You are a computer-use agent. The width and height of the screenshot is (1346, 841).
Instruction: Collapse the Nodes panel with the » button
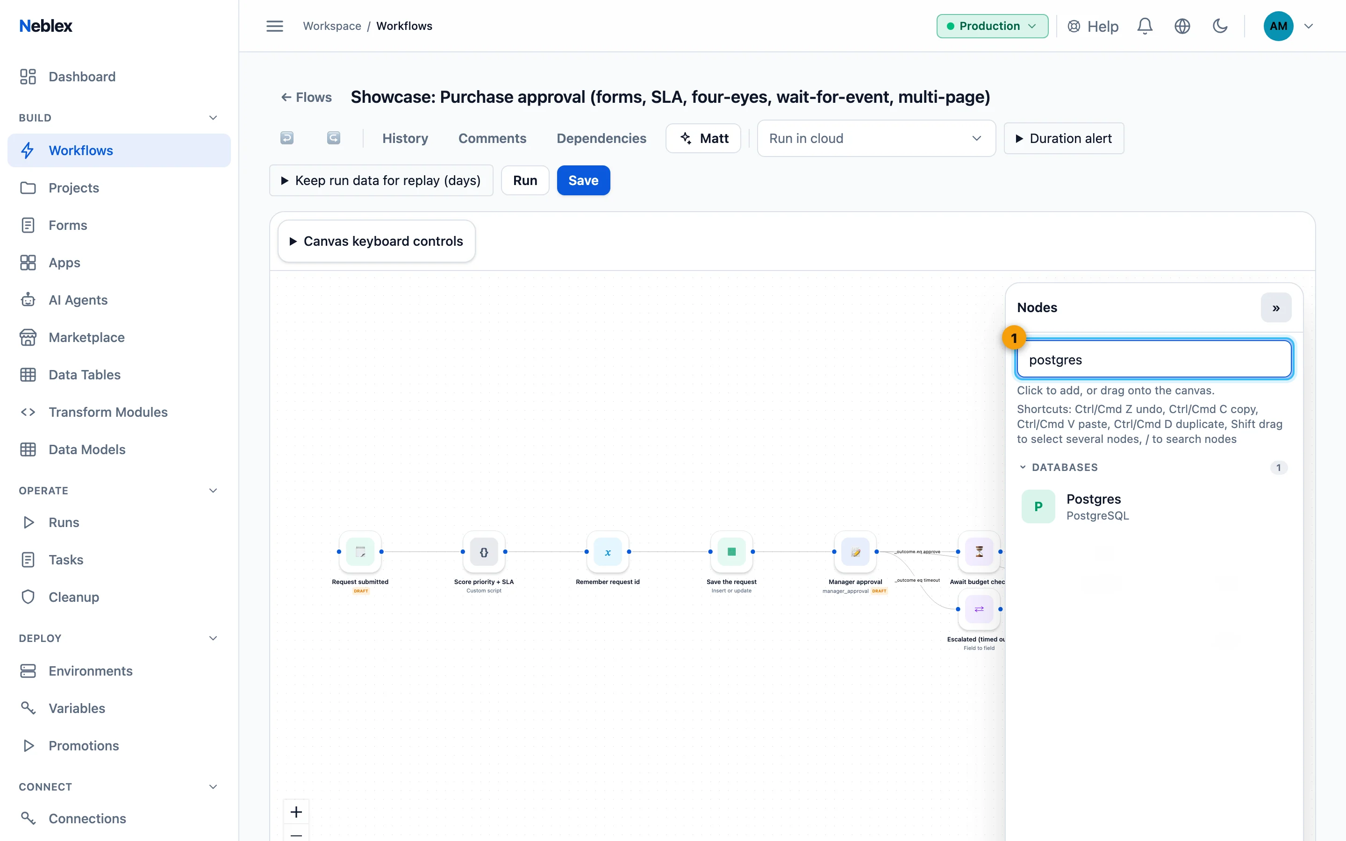[x=1276, y=307]
